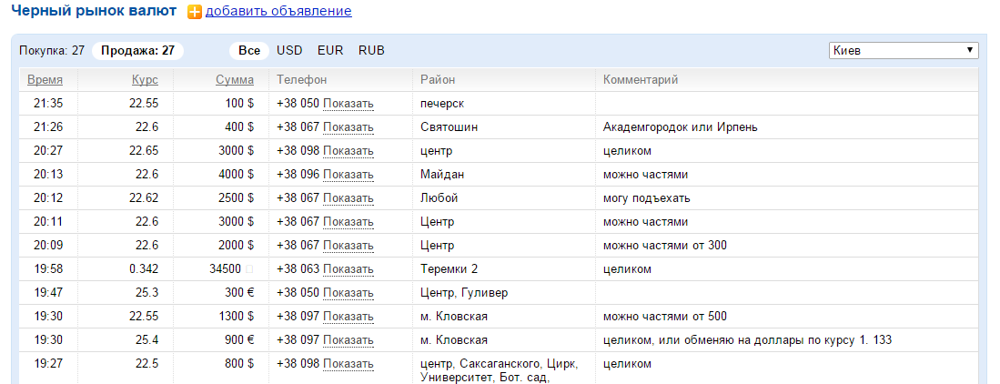
Task: Sort the table by Сумма column
Action: 235,80
